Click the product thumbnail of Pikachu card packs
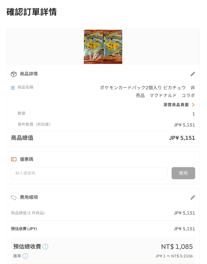Viewport: 207px width, 264px height. point(103,47)
